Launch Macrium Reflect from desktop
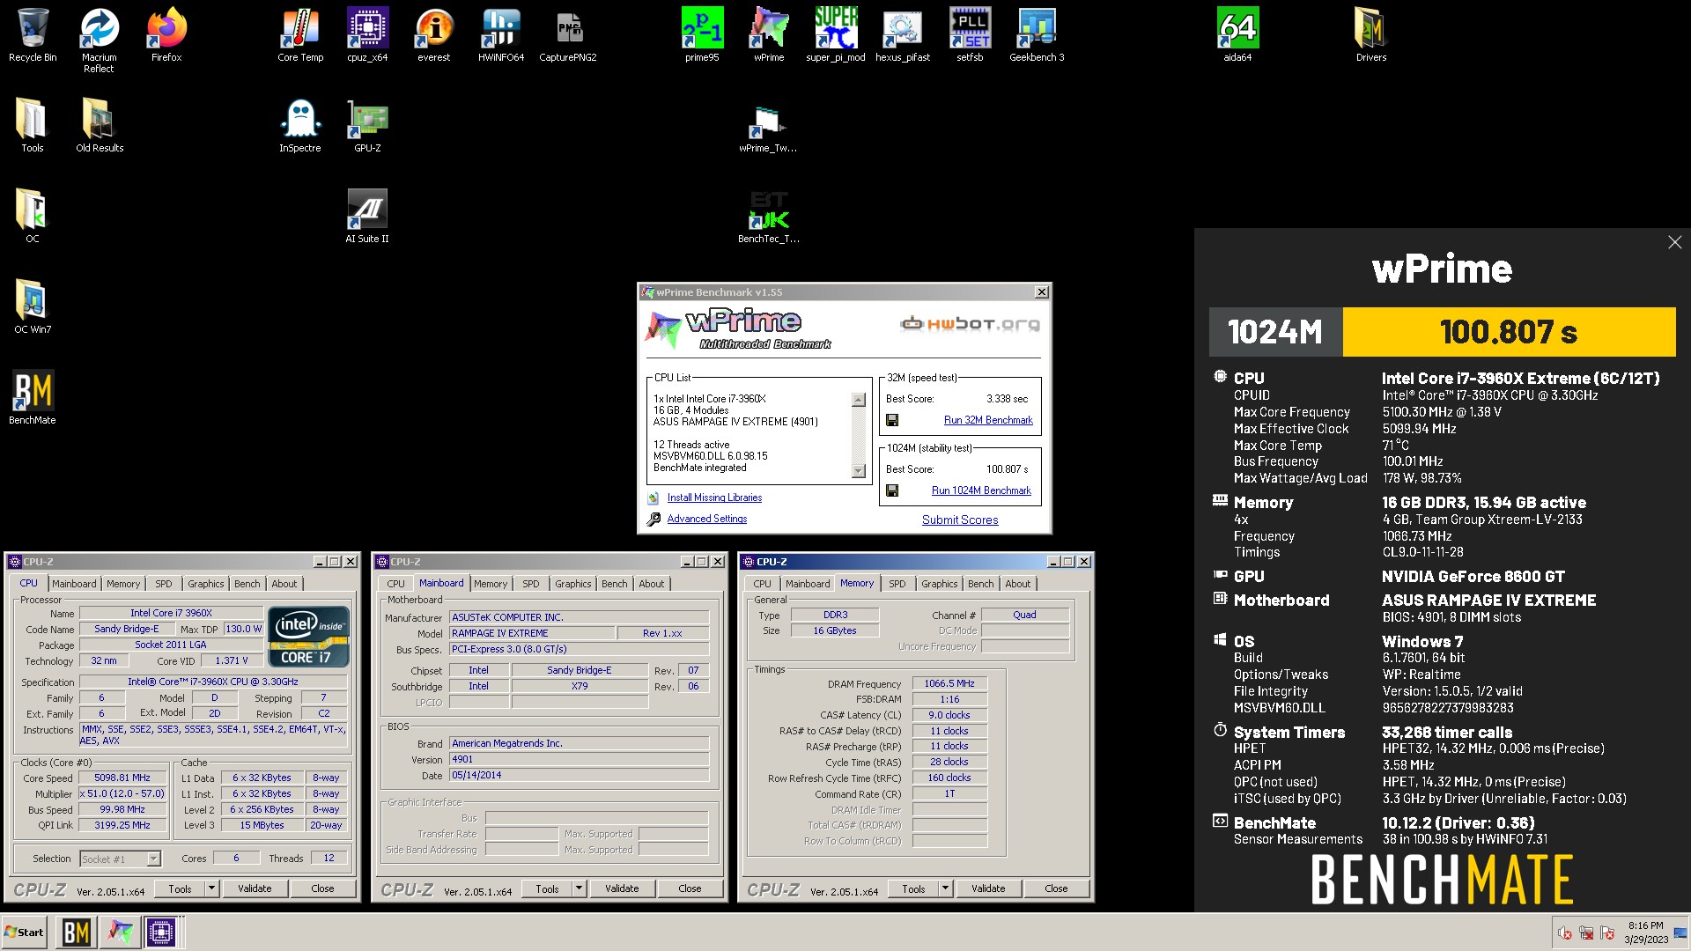 (99, 41)
